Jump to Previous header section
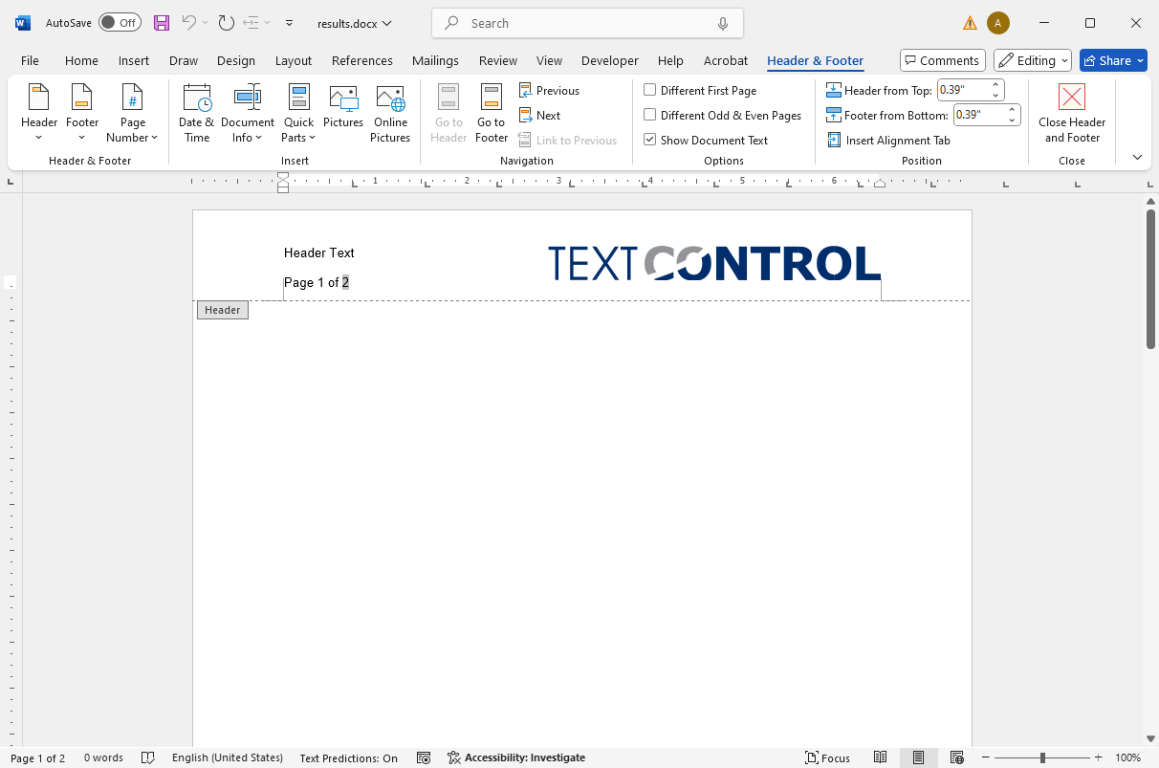The image size is (1159, 768). point(550,91)
